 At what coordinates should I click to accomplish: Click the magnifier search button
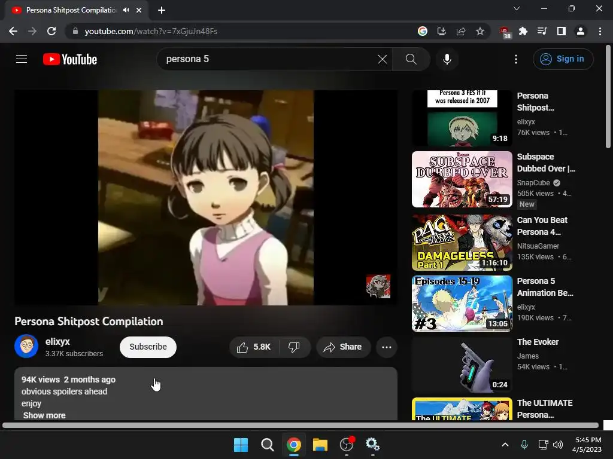[411, 59]
